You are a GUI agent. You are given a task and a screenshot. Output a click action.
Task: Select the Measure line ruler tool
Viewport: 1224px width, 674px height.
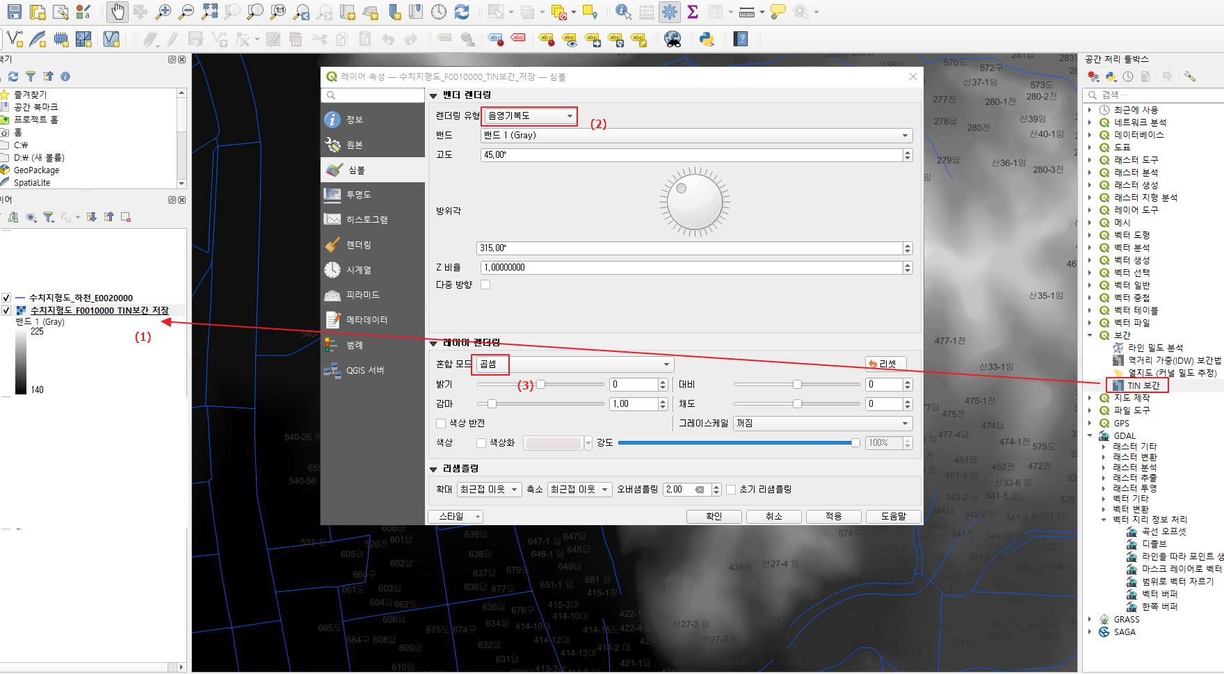pyautogui.click(x=747, y=11)
